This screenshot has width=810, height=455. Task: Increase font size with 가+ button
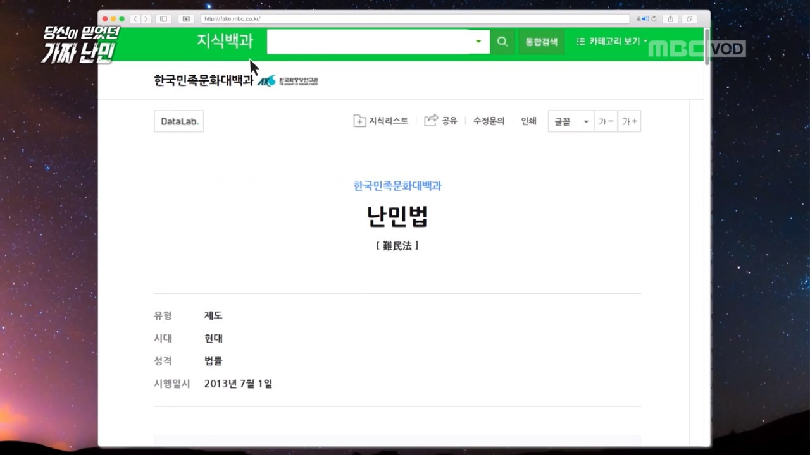click(630, 121)
